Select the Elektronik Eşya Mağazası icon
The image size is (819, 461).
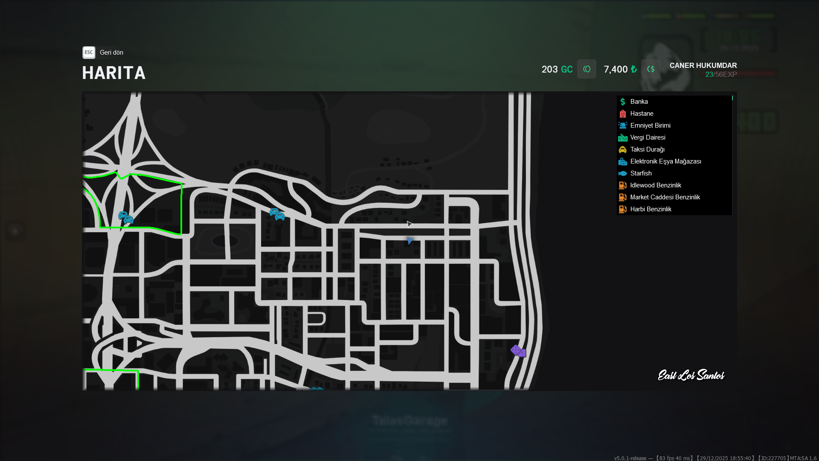coord(623,161)
